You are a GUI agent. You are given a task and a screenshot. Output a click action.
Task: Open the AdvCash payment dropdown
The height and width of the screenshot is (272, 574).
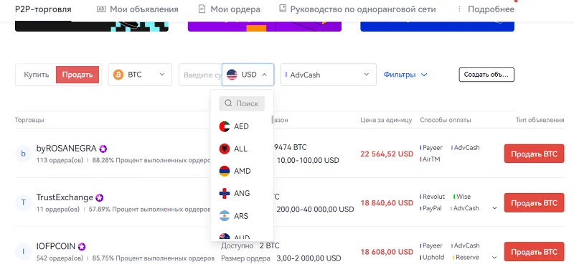pos(329,75)
